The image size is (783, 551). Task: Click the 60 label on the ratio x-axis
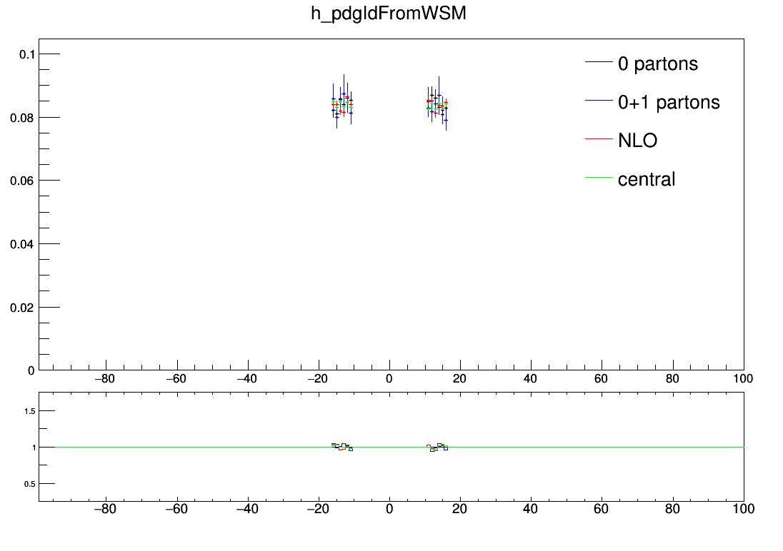click(x=602, y=509)
